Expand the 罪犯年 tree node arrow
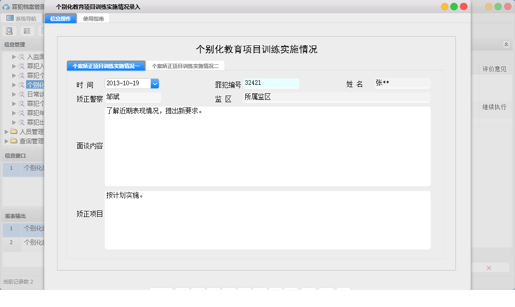The width and height of the screenshot is (515, 307). tap(14, 113)
